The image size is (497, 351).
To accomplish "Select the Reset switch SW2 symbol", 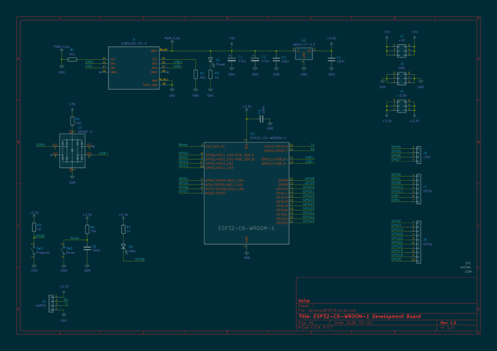I will (64, 251).
